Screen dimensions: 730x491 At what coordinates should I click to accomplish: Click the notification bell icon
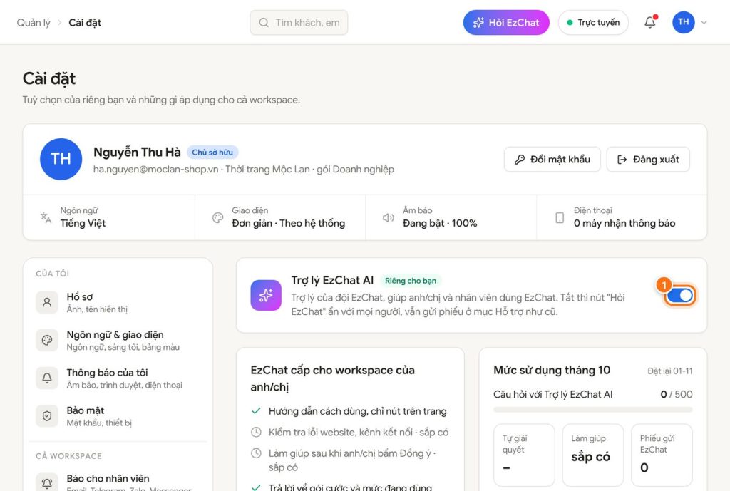click(650, 22)
